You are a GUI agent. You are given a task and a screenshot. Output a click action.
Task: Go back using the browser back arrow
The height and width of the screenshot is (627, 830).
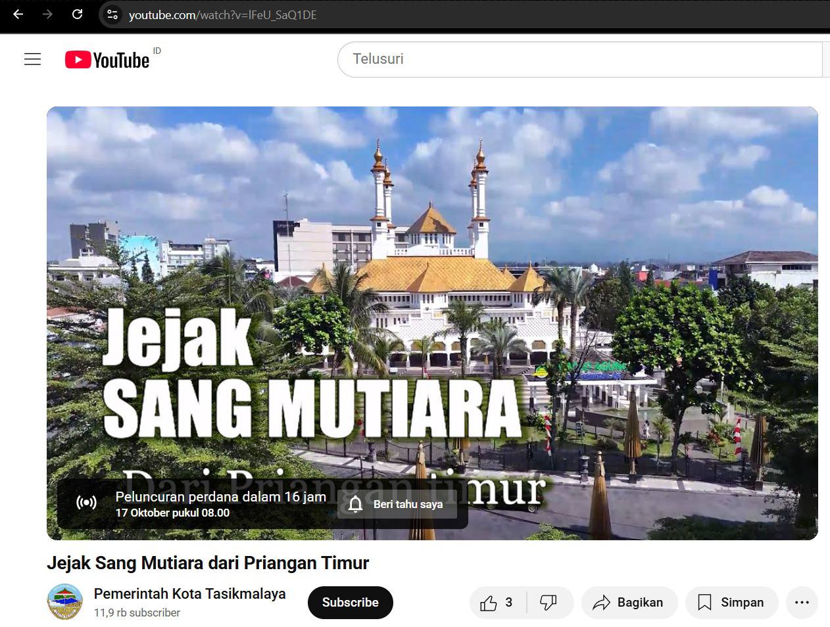[x=18, y=14]
